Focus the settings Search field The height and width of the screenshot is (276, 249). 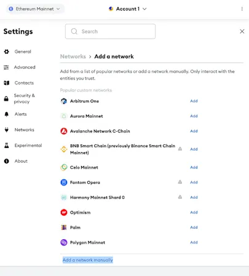(x=110, y=31)
